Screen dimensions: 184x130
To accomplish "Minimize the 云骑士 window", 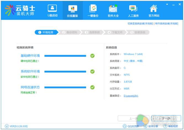I will 174,5.
